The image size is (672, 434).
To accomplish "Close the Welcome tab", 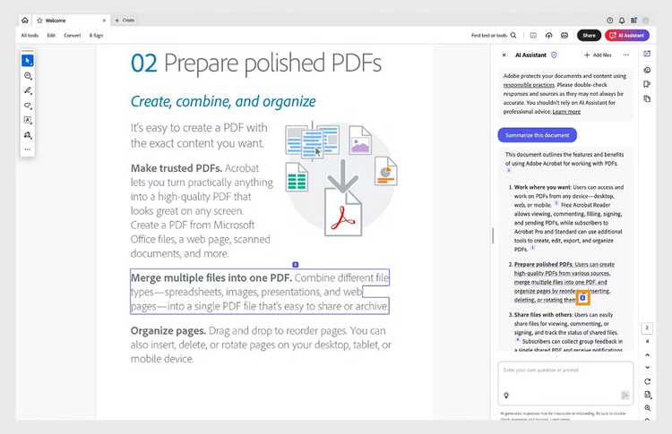I will coord(104,21).
